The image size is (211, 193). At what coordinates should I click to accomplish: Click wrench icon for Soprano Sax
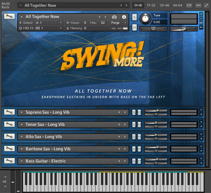(9, 112)
